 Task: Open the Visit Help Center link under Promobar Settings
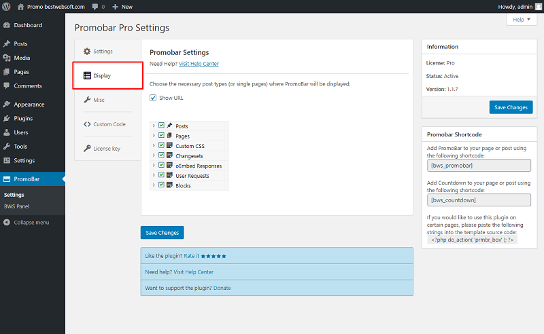199,64
